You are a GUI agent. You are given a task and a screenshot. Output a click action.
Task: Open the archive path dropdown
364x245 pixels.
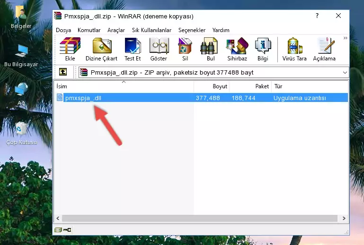coord(345,73)
